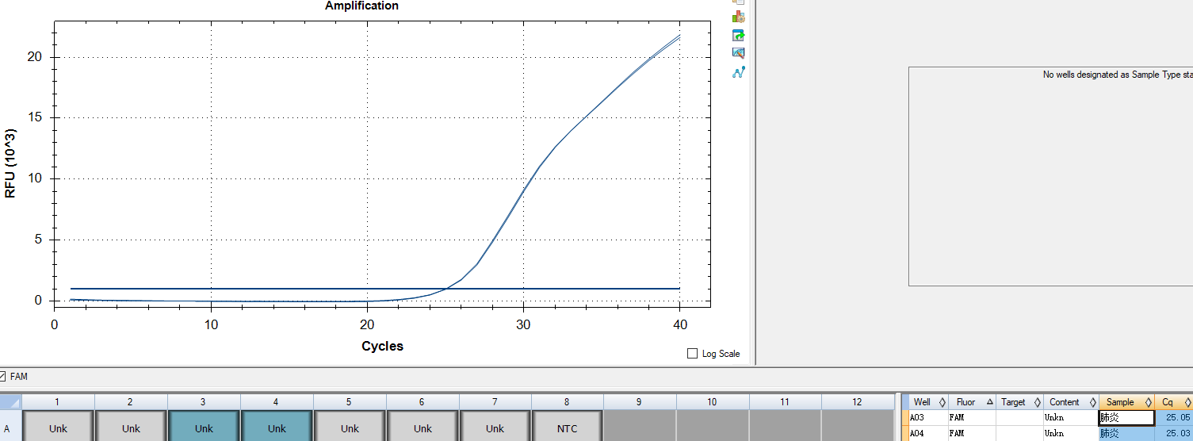Screen dimensions: 1193x441
Task: Click plate column header 5
Action: (350, 402)
